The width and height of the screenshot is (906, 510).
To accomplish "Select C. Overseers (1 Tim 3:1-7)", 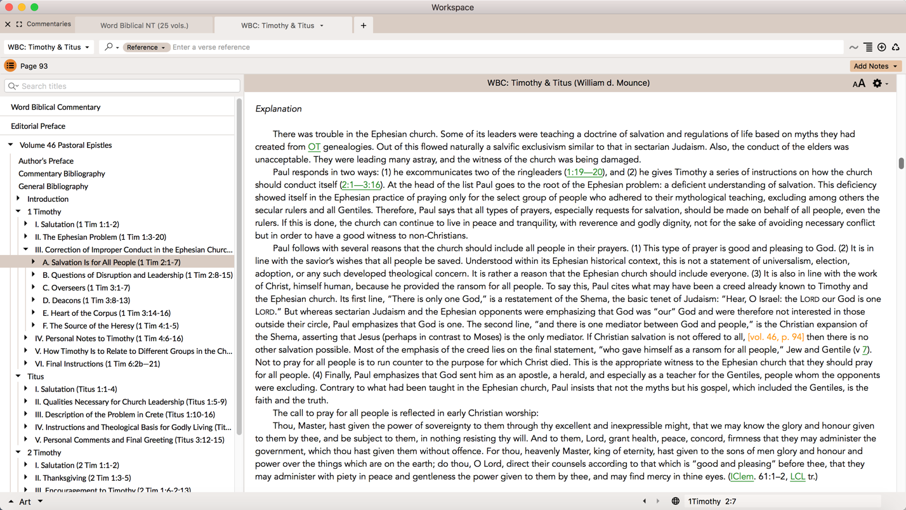I will 86,288.
